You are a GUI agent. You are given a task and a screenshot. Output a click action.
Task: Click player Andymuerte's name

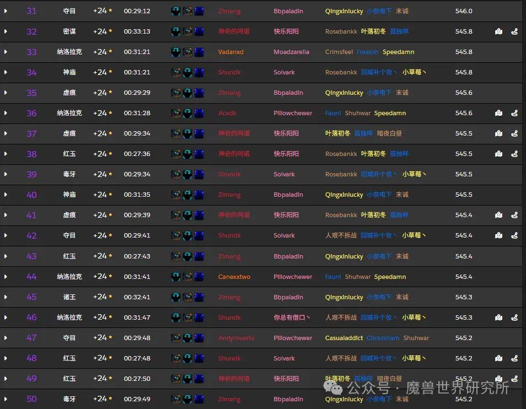tap(236, 338)
